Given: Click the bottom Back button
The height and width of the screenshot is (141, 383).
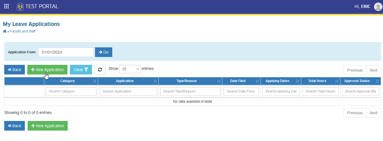Looking at the screenshot, I should point(14,126).
